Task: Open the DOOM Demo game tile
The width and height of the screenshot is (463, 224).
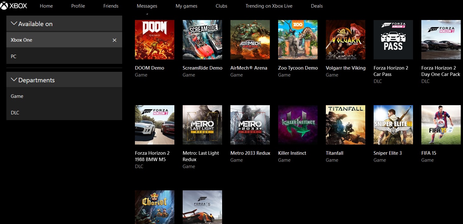Action: pos(154,39)
